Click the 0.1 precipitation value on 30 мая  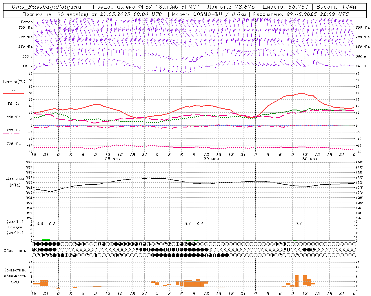299,224
